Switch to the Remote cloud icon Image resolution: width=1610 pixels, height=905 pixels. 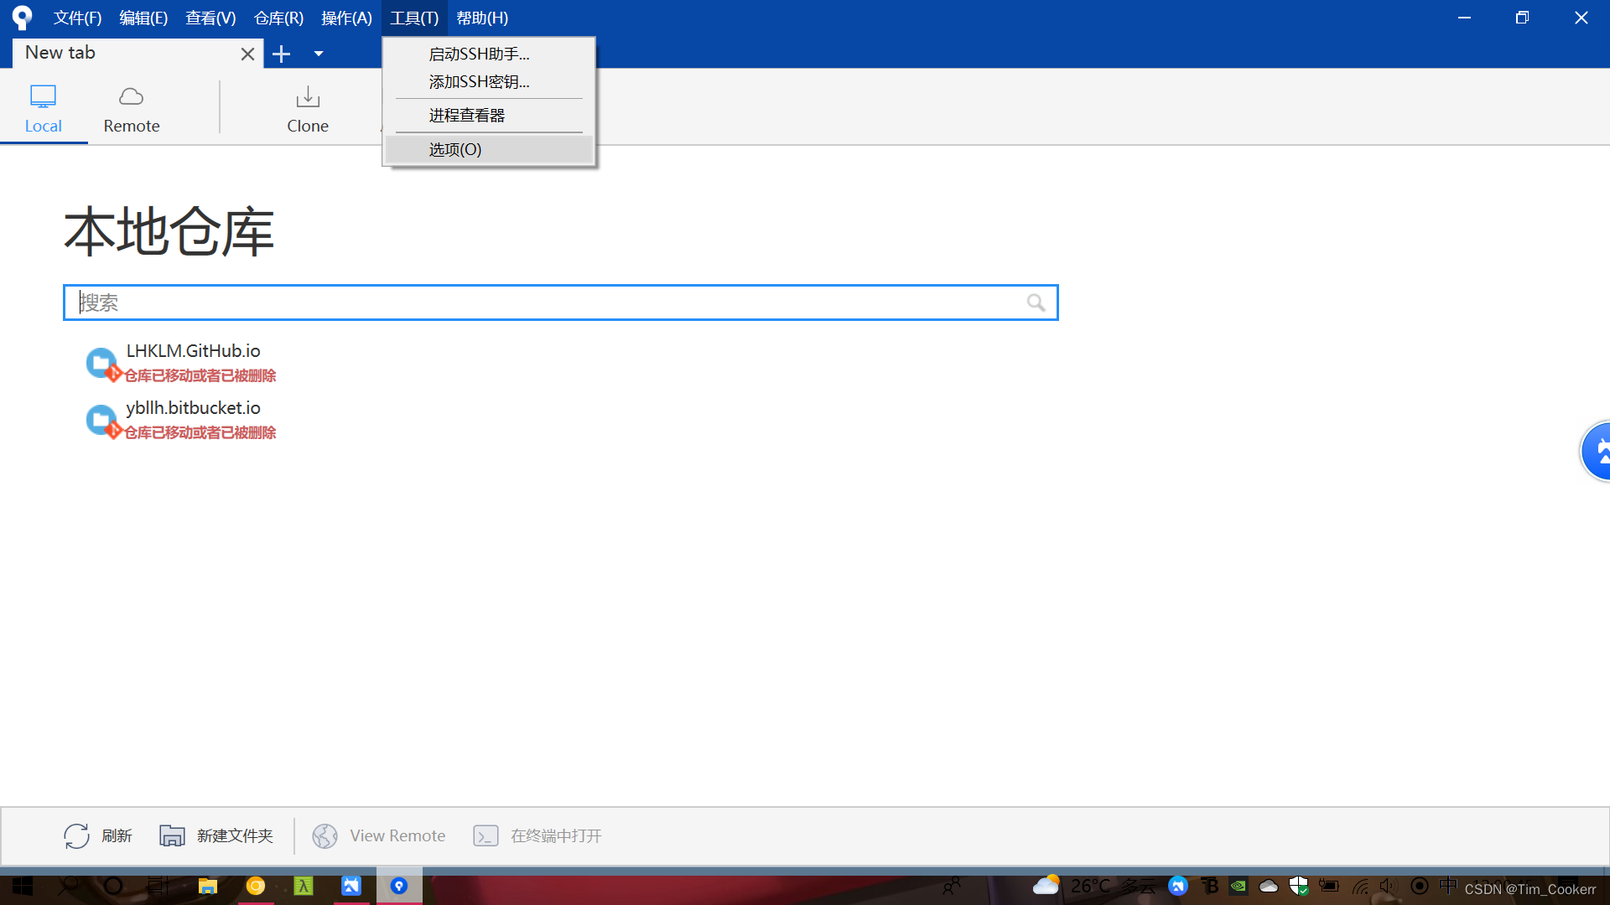pos(131,97)
